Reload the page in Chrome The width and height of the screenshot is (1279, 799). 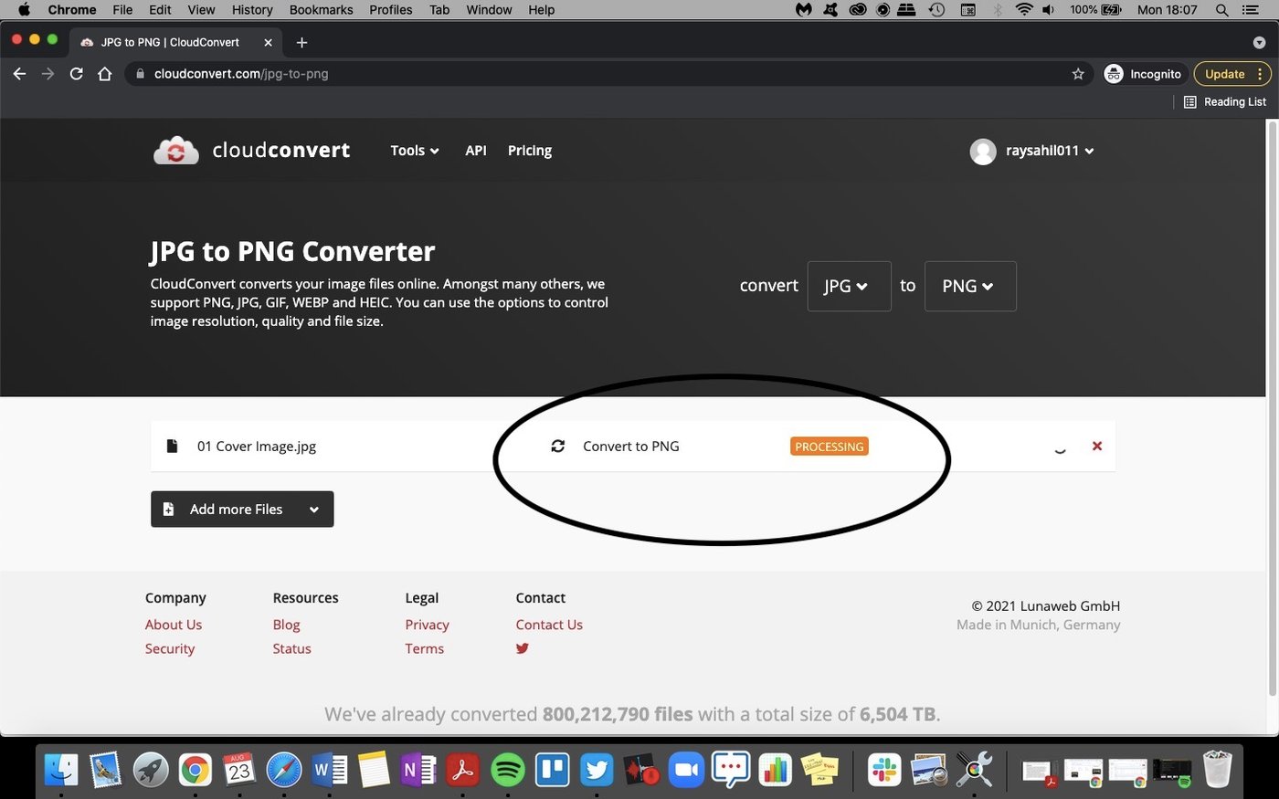click(x=77, y=74)
